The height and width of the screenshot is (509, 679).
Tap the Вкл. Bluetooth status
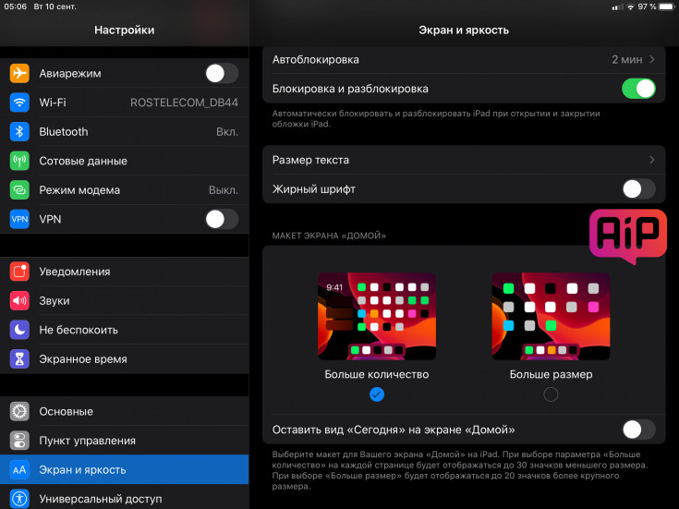coord(227,132)
